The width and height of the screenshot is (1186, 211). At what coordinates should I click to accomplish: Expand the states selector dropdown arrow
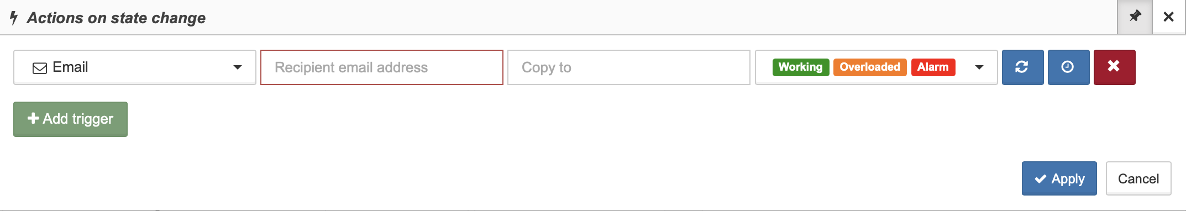tap(979, 67)
